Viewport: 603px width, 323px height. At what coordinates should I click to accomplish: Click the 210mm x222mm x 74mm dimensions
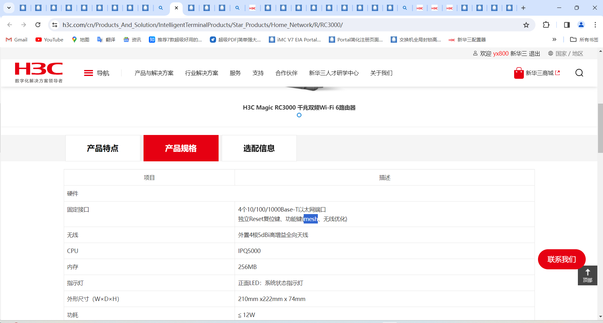tap(272, 299)
